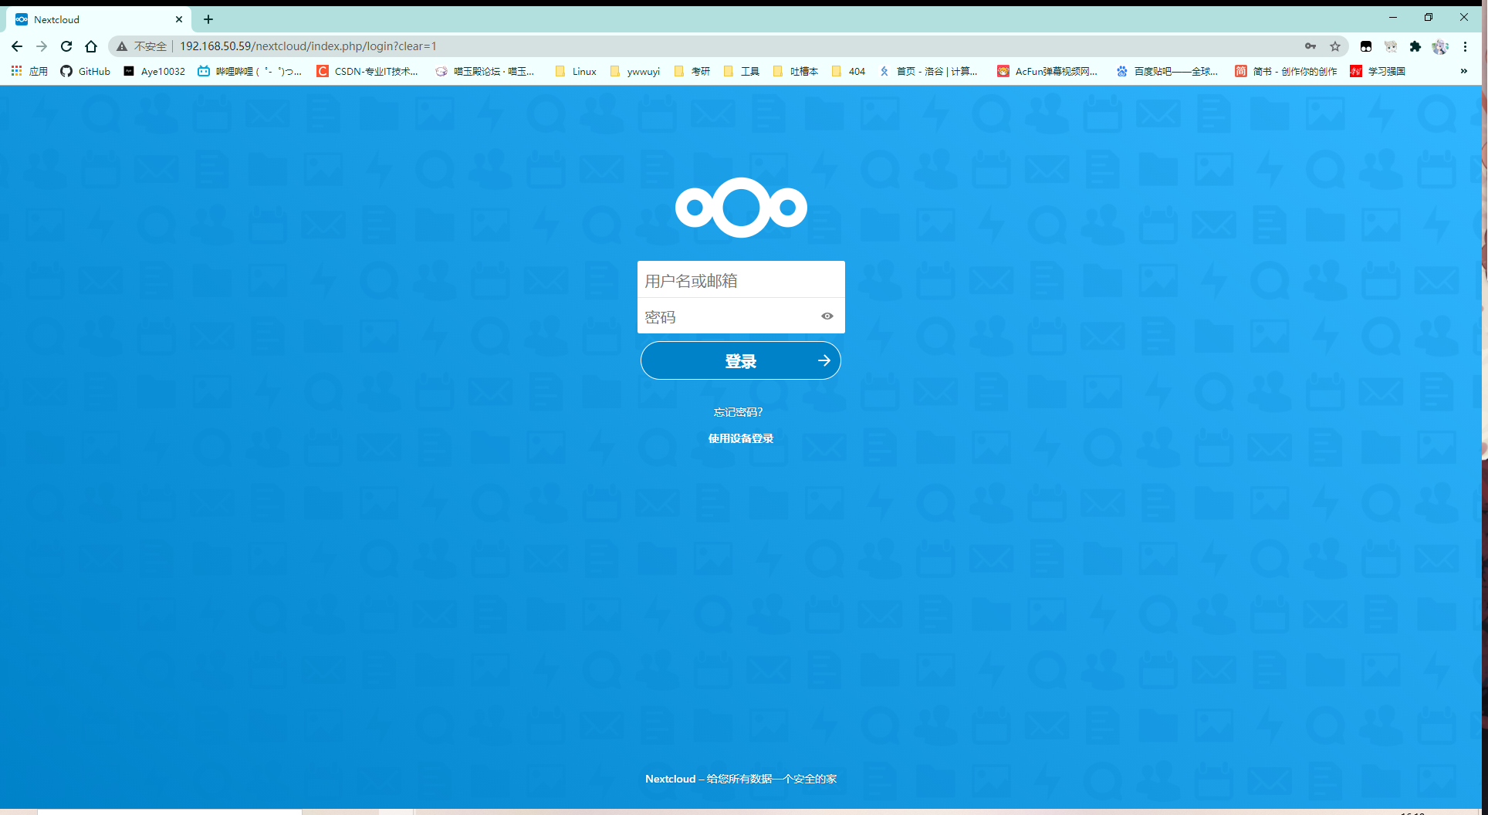Open the 哔哩哔哩 bilibili bookmark
The height and width of the screenshot is (815, 1488).
[x=249, y=71]
